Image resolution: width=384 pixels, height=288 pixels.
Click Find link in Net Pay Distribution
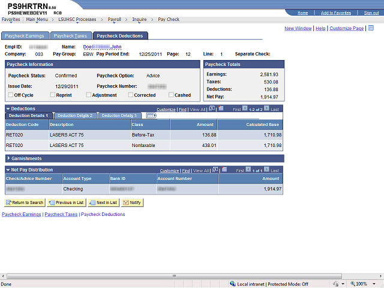pos(186,170)
